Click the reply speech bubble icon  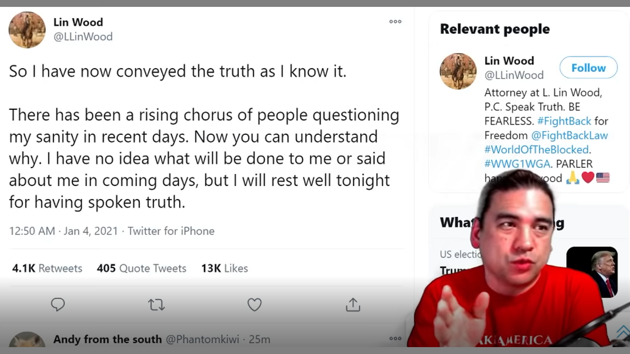pyautogui.click(x=58, y=305)
